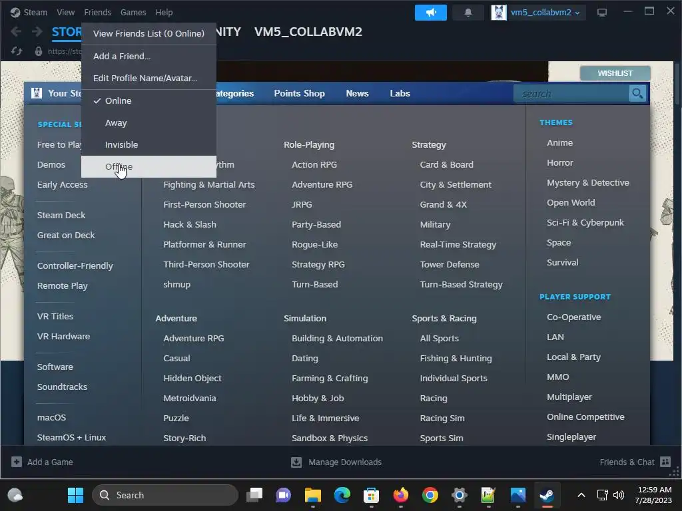This screenshot has height=511, width=682.
Task: Open Firefox from taskbar
Action: 400,495
